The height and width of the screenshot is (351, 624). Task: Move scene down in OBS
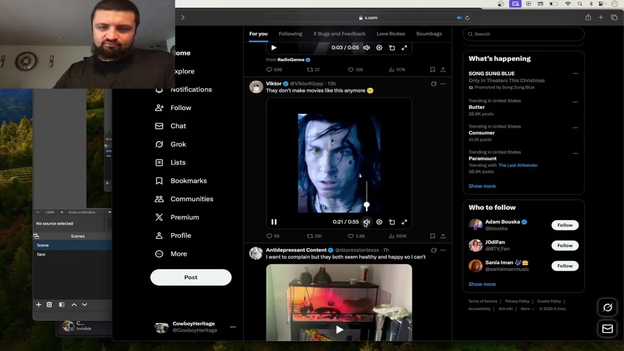click(x=84, y=305)
